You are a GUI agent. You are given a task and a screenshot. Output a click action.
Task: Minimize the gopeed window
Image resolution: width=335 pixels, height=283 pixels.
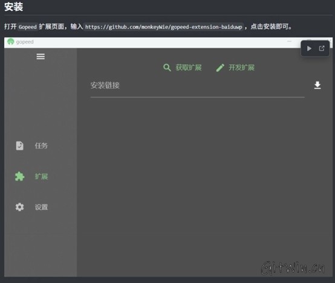(289, 42)
